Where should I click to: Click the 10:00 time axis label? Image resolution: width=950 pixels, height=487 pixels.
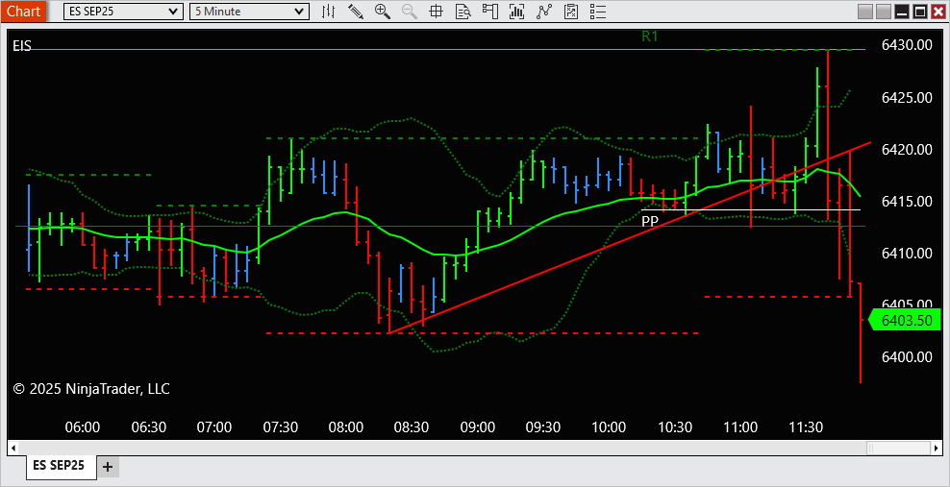pyautogui.click(x=609, y=427)
